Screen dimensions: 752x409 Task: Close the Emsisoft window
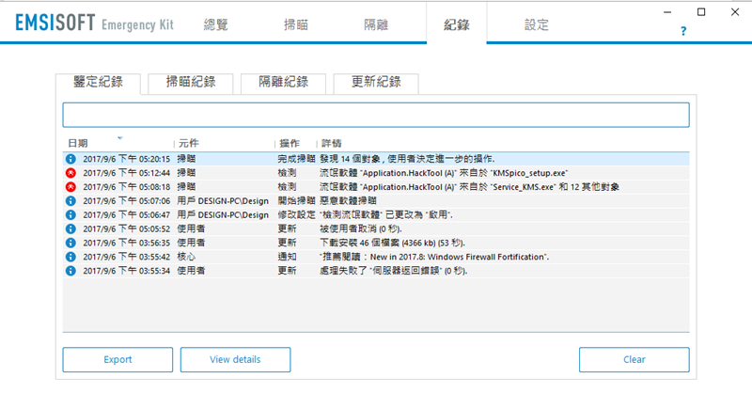735,12
